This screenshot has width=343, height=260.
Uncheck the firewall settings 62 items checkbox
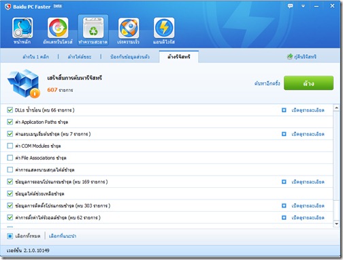(10, 218)
